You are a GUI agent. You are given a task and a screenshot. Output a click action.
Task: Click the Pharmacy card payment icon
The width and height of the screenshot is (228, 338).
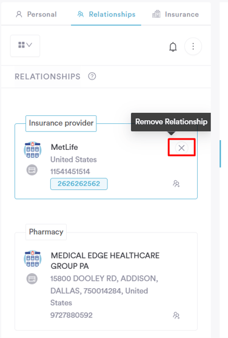tap(32, 279)
